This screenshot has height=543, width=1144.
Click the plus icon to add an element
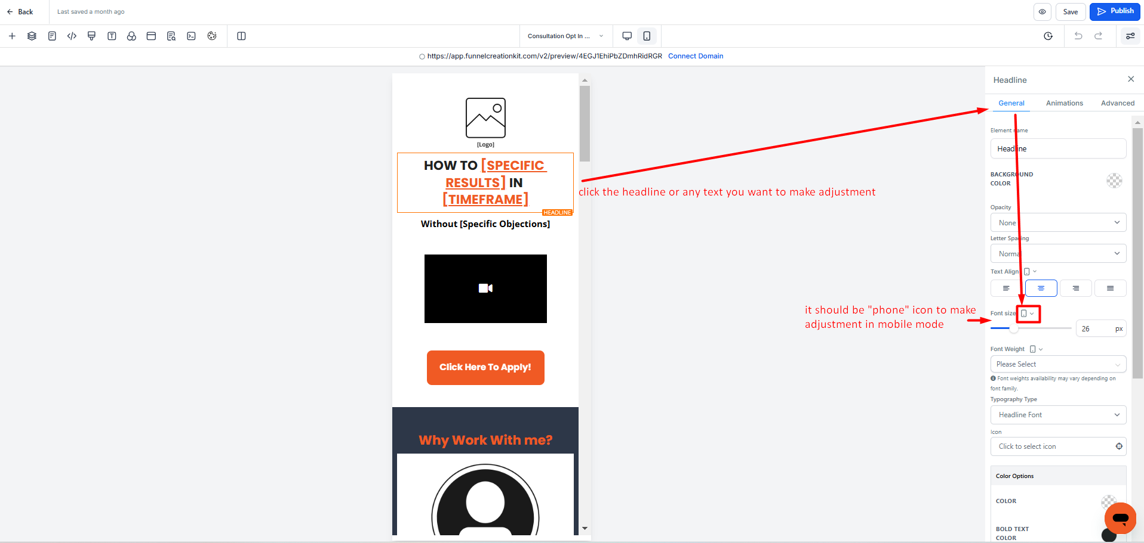tap(12, 36)
